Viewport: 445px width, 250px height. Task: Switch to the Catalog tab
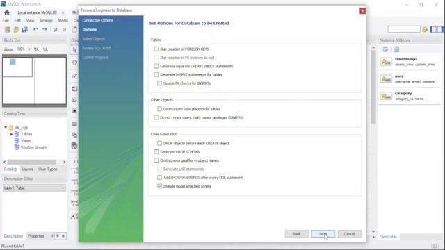click(10, 169)
